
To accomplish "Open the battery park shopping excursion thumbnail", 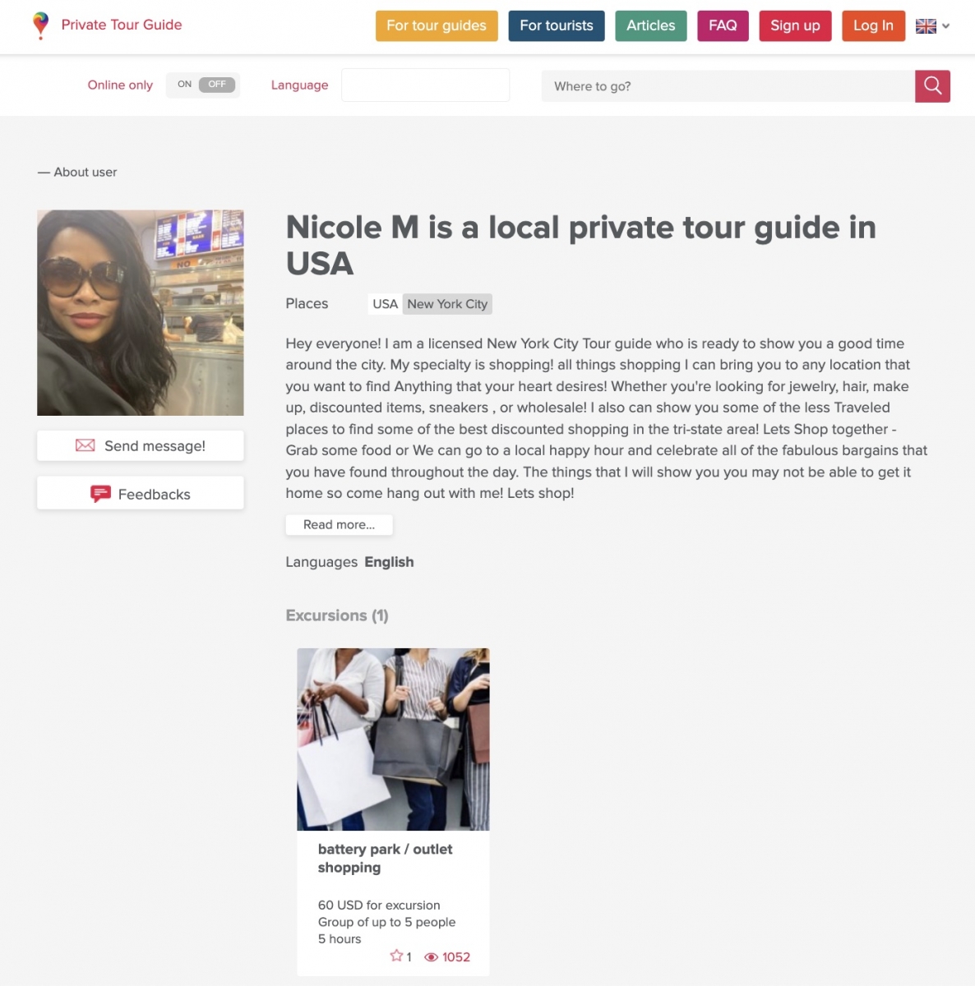I will [x=393, y=739].
